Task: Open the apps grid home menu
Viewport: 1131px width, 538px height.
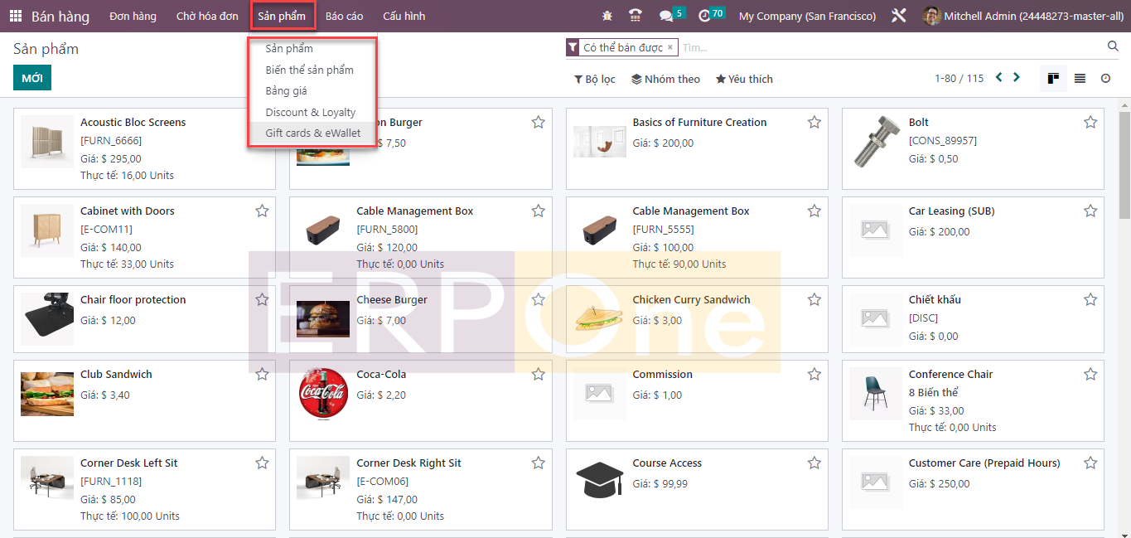Action: (16, 16)
